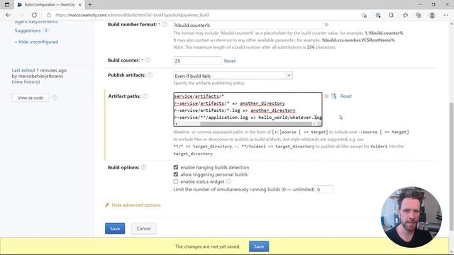Open help for Build number format
The height and width of the screenshot is (255, 454).
coord(165,24)
